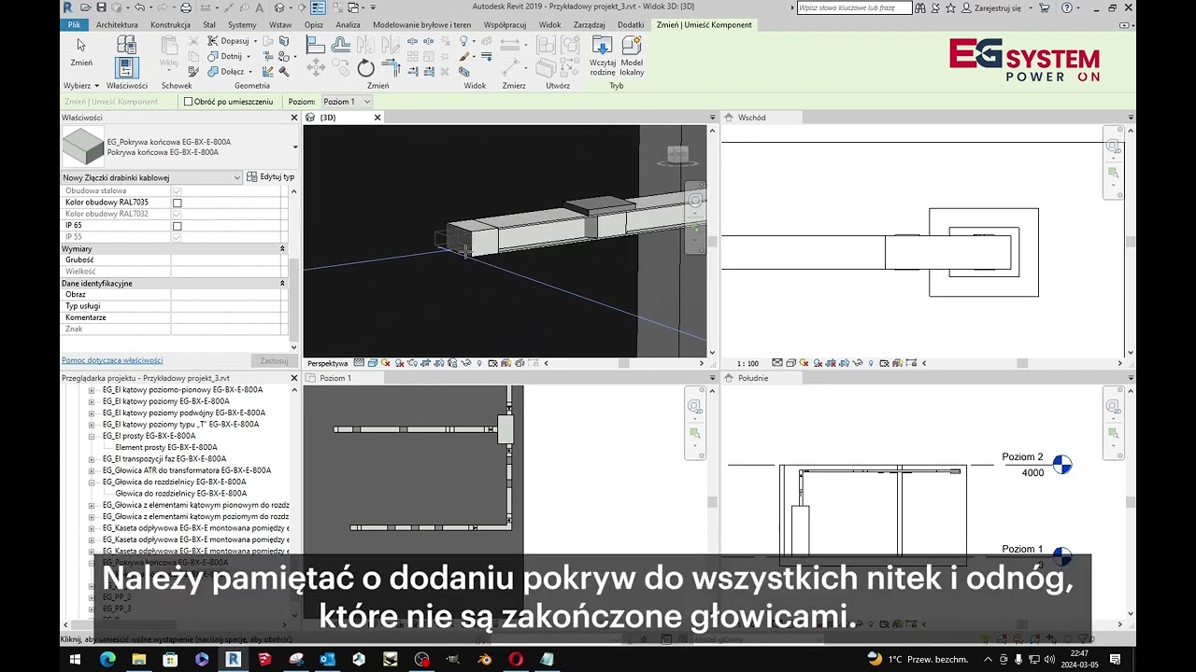Click the 3D view horizontal scrollbar
This screenshot has width=1196, height=672.
(624, 363)
